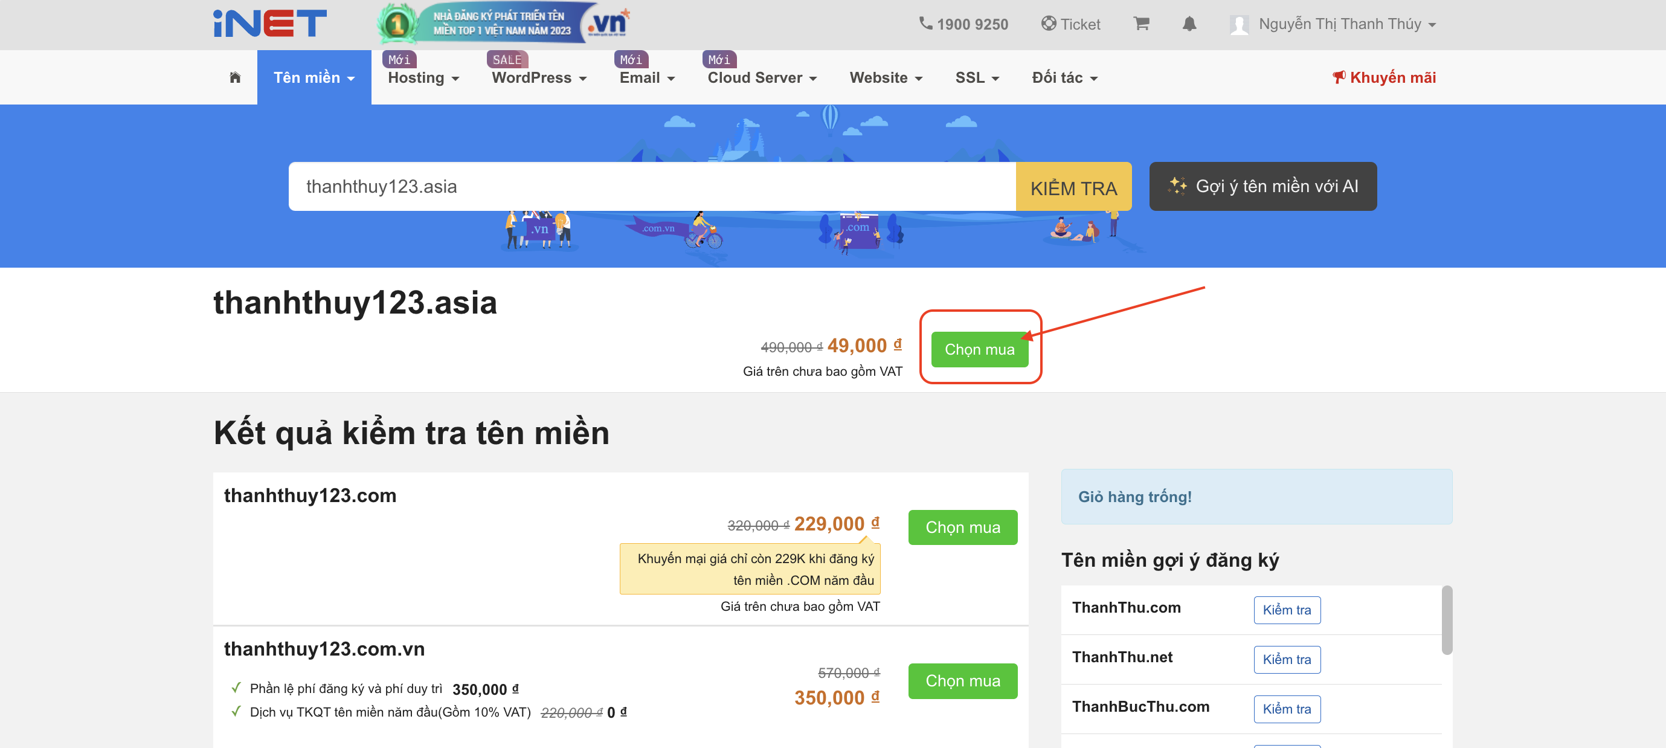Open the shopping cart icon
Screen dimensions: 1666x748
coord(1142,24)
